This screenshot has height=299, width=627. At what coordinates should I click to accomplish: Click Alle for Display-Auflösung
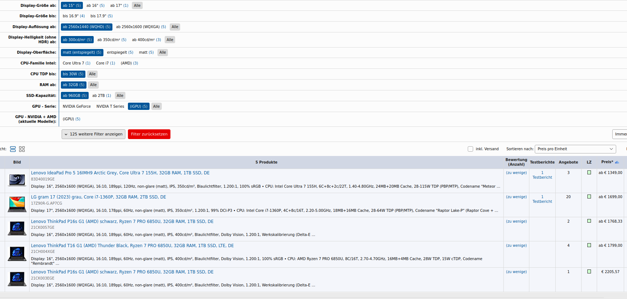pyautogui.click(x=175, y=27)
